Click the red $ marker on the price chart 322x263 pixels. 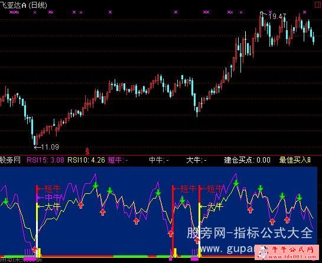[x=87, y=151]
